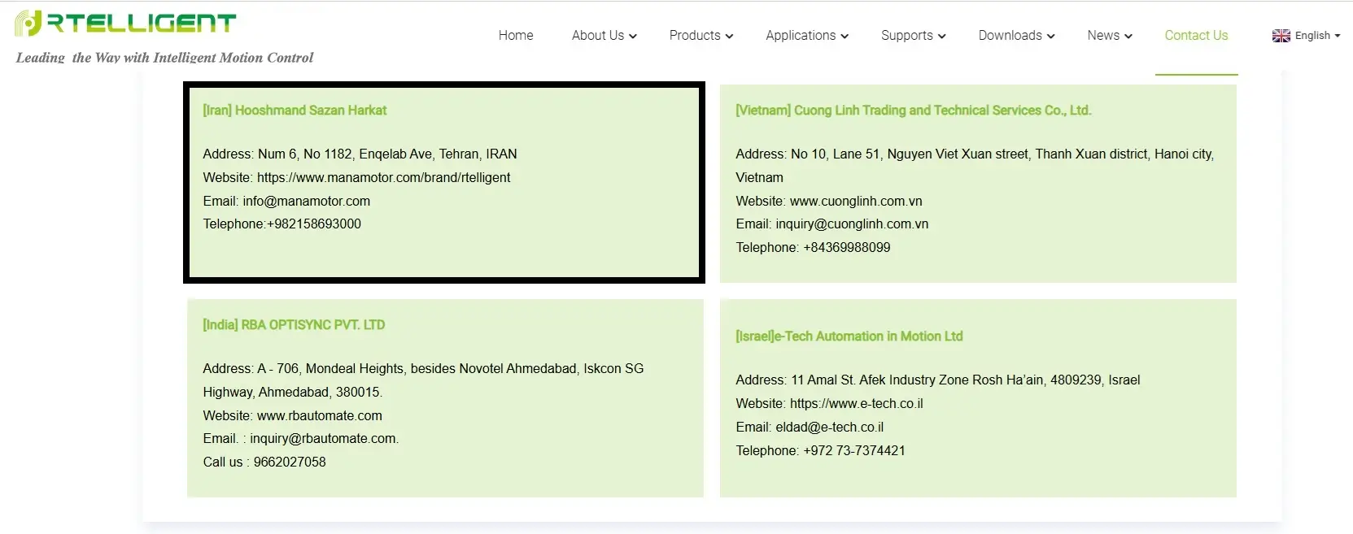Screen dimensions: 1353x534
Task: Open the Applications dropdown menu
Action: 807,36
